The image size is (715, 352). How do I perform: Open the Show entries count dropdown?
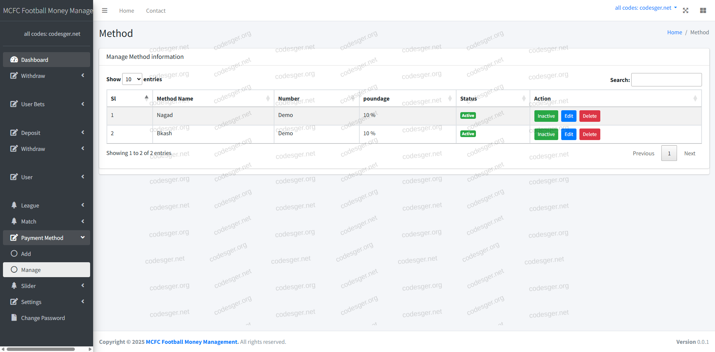132,79
